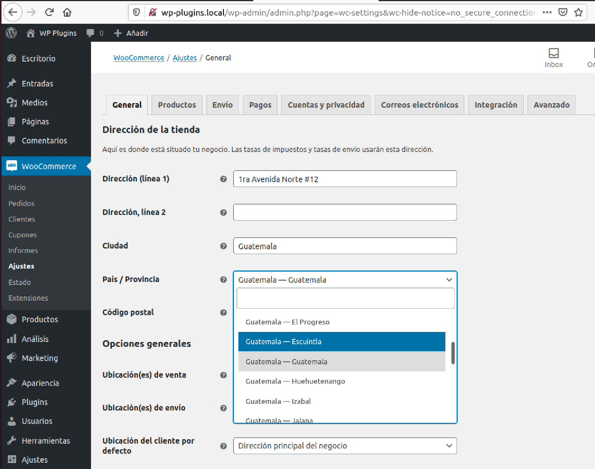This screenshot has width=595, height=469.
Task: Open the WooCommerce Inbox icon
Action: (554, 57)
